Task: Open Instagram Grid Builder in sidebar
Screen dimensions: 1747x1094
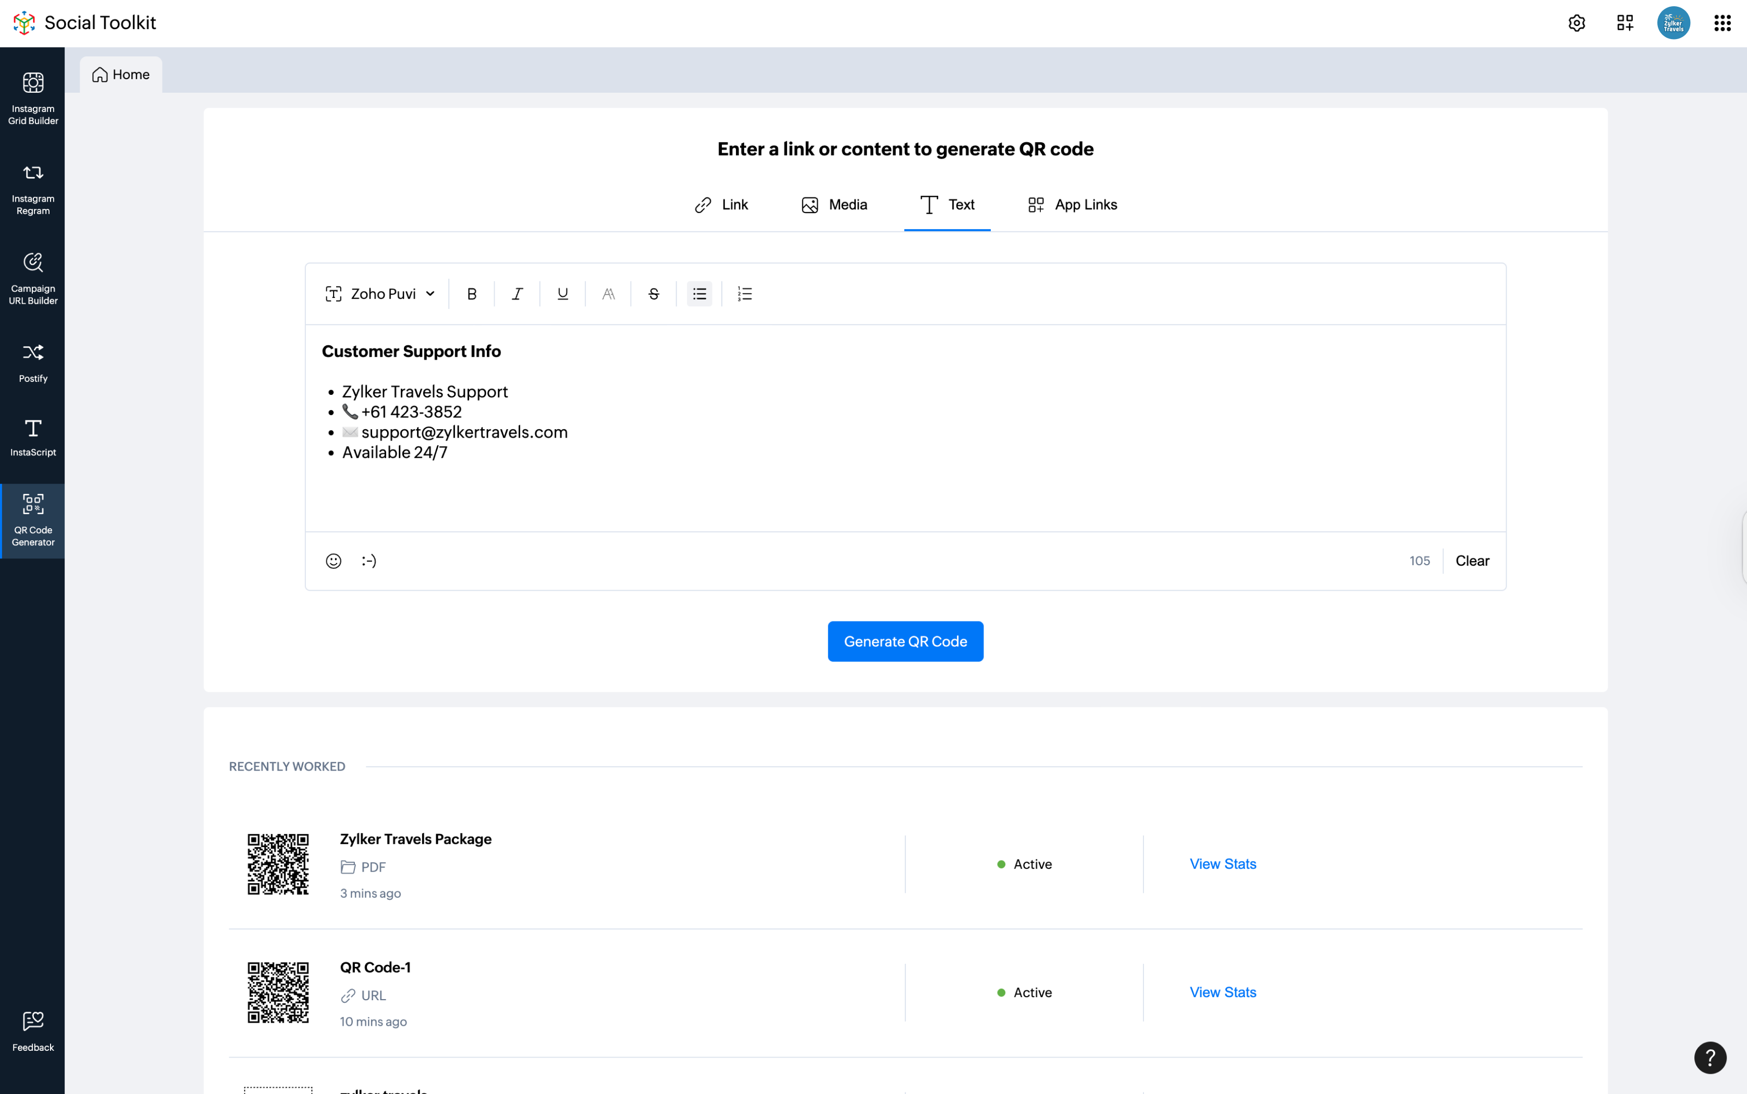Action: [32, 98]
